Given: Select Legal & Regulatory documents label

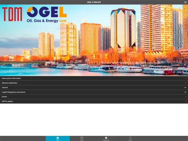Looking at the screenshot, I should [13, 92].
